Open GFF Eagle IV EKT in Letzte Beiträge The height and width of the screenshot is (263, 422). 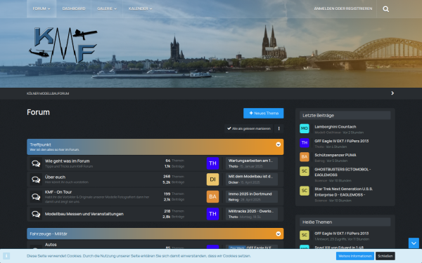342,141
